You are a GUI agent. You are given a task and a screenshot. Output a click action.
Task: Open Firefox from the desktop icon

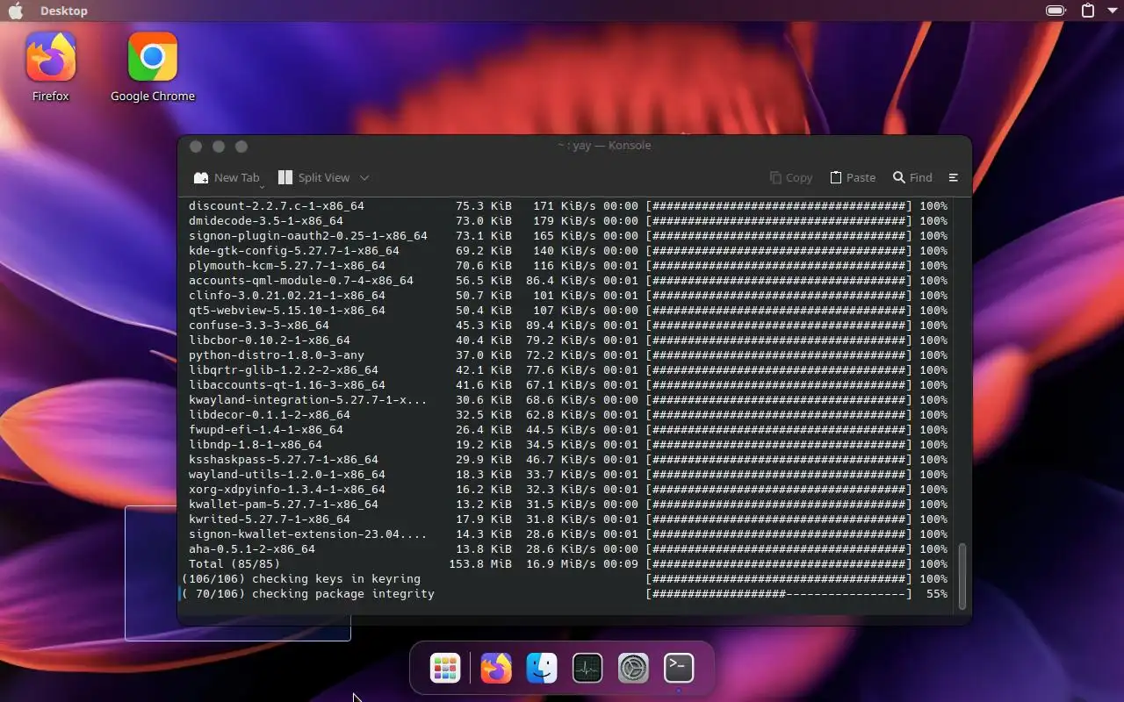50,67
